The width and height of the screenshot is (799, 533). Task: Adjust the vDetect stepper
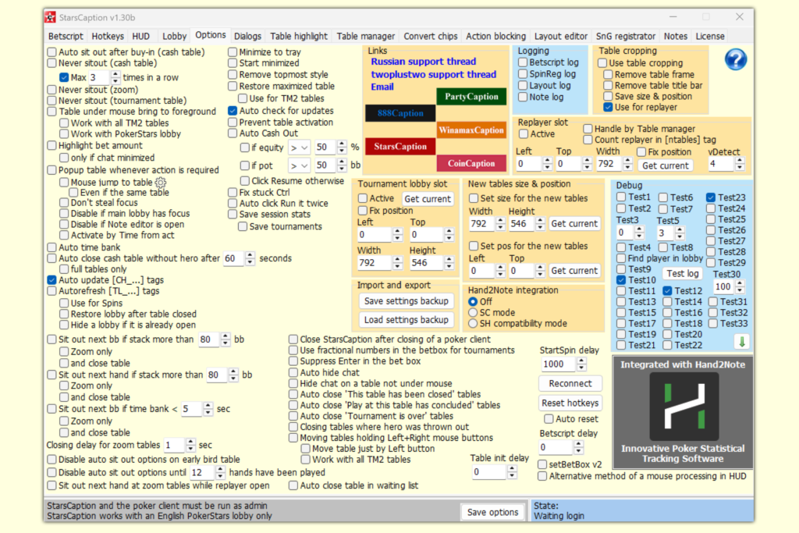pos(740,164)
